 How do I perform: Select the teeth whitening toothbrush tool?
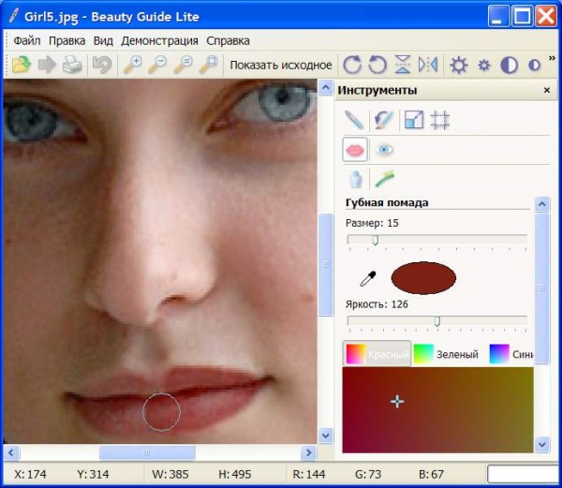click(x=384, y=178)
